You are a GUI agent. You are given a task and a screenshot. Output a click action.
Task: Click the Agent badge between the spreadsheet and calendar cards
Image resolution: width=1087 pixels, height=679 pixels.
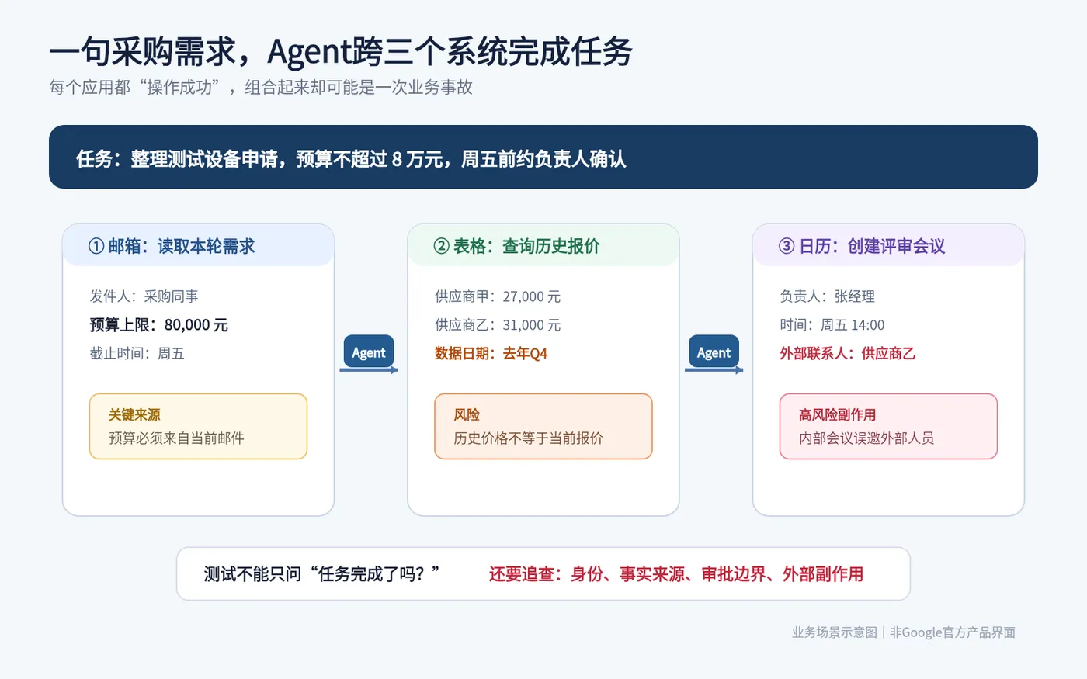714,352
